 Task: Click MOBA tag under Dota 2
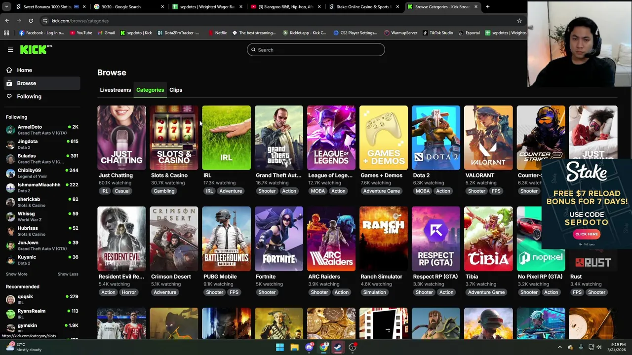click(423, 191)
